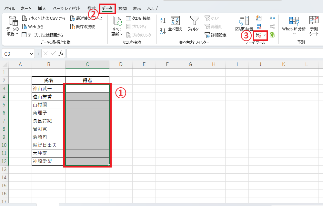Click the Relationships icon
This screenshot has height=206, width=323.
pos(272,27)
